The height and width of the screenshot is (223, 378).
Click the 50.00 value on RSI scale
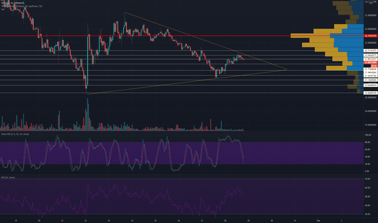(367, 197)
